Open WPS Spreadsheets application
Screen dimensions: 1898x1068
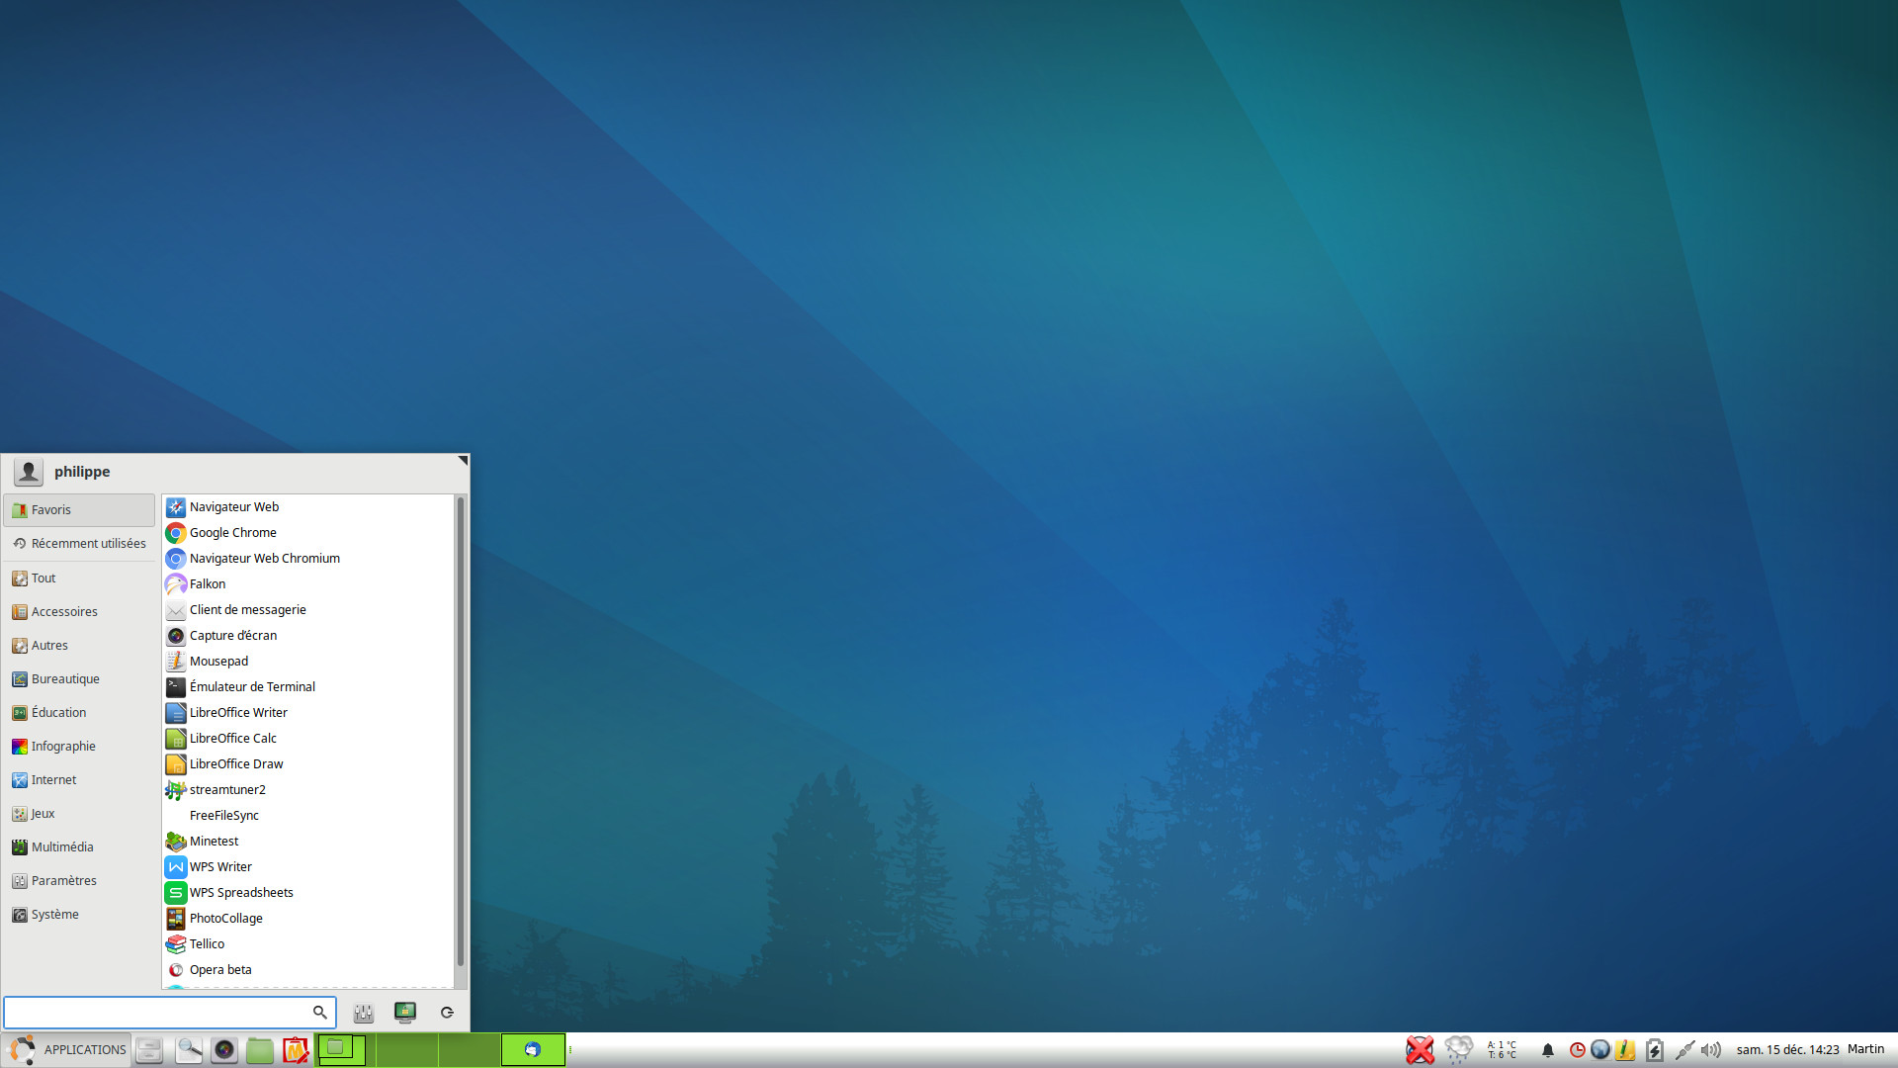(240, 893)
